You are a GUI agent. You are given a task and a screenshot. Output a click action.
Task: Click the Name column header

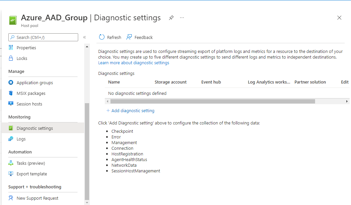[114, 82]
